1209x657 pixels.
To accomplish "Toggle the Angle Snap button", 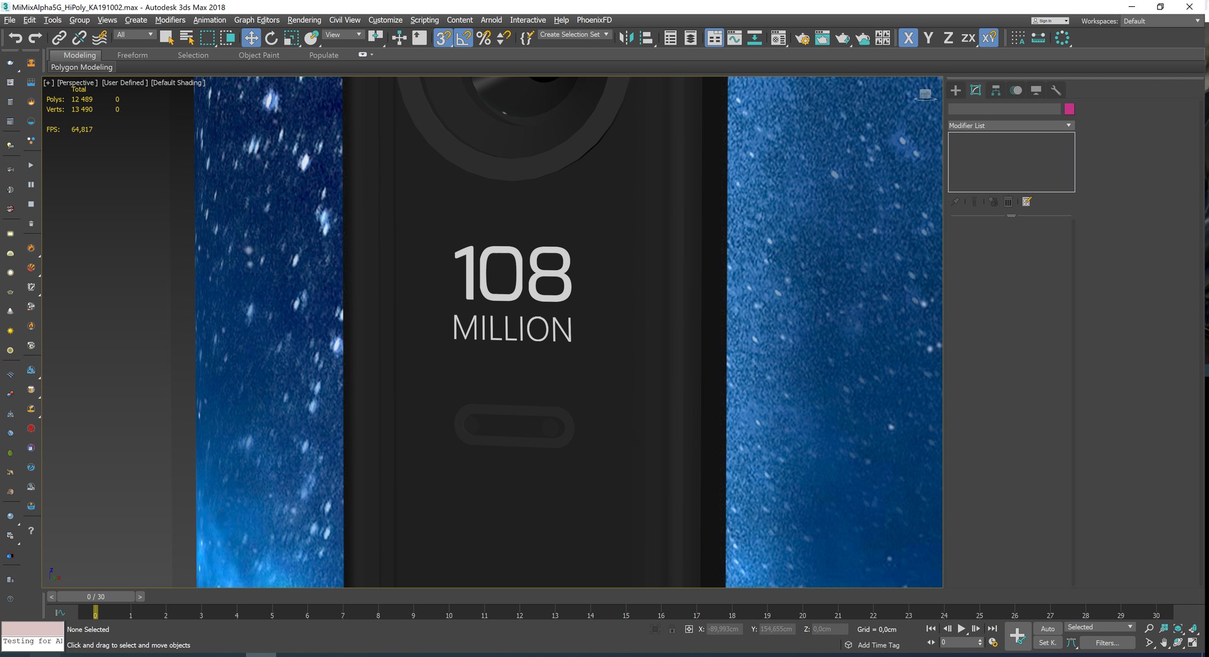I will [463, 38].
